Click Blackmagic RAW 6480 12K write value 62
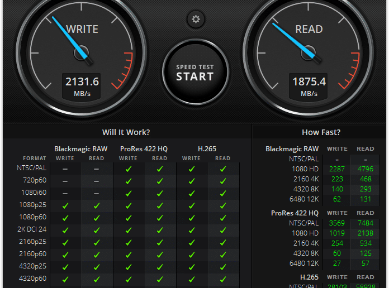Image resolution: width=389 pixels, height=288 pixels. 337,199
